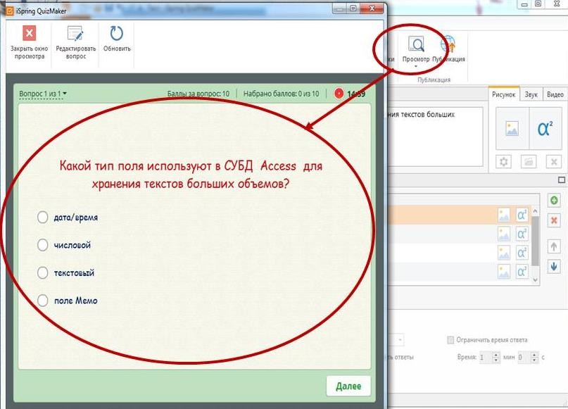Add image to second answer row

504,234
